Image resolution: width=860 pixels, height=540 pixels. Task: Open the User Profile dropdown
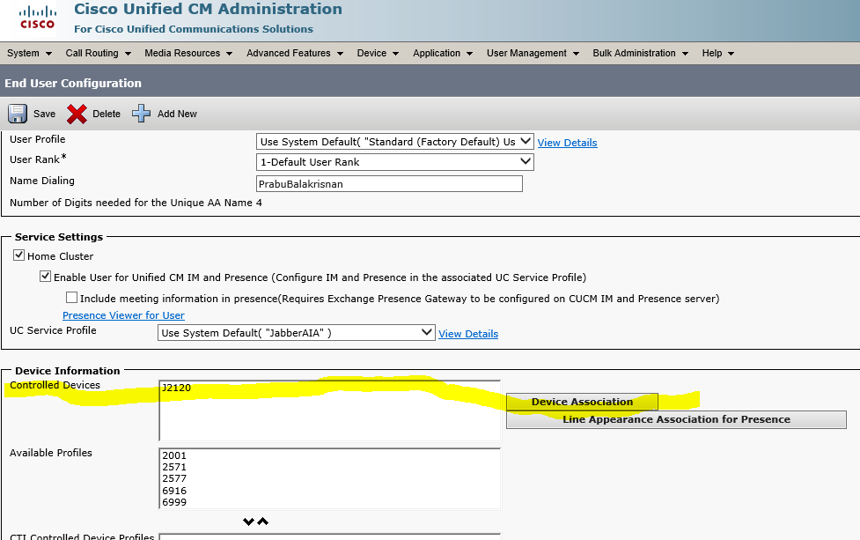(x=526, y=141)
